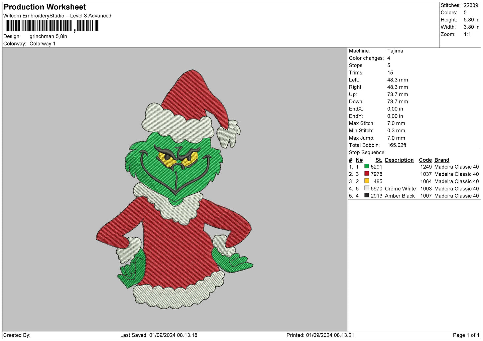Click thread code '1037'
This screenshot has height=341, width=483.
tap(426, 174)
